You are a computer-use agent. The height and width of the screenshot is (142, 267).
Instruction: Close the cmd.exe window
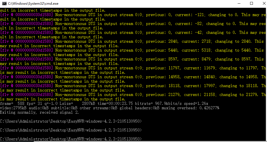point(264,3)
